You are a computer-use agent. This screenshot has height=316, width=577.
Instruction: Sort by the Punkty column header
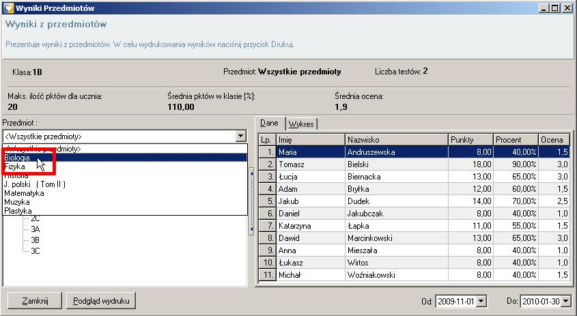click(470, 140)
